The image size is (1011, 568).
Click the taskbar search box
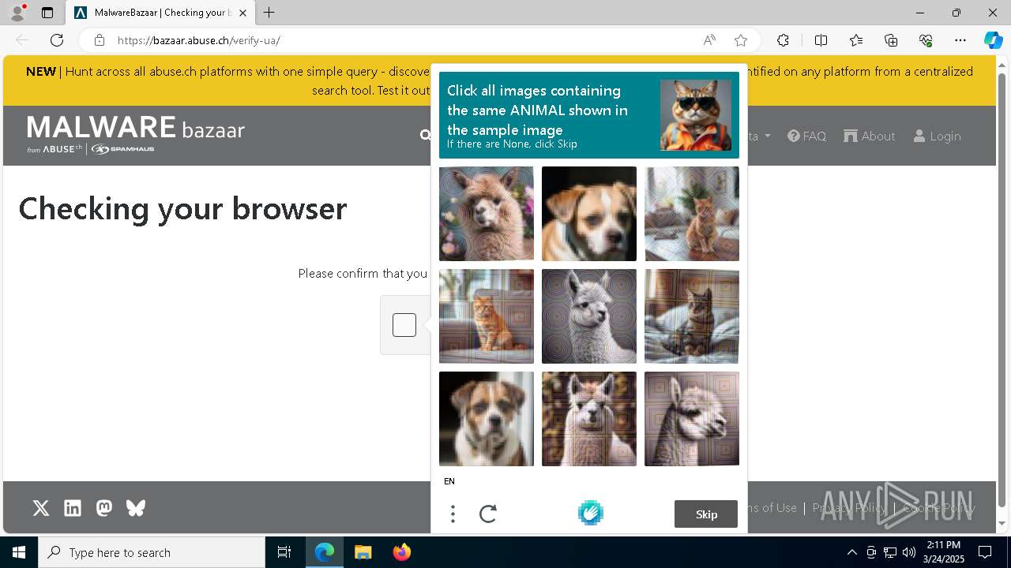(152, 552)
